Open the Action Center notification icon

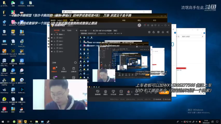pos(217,122)
